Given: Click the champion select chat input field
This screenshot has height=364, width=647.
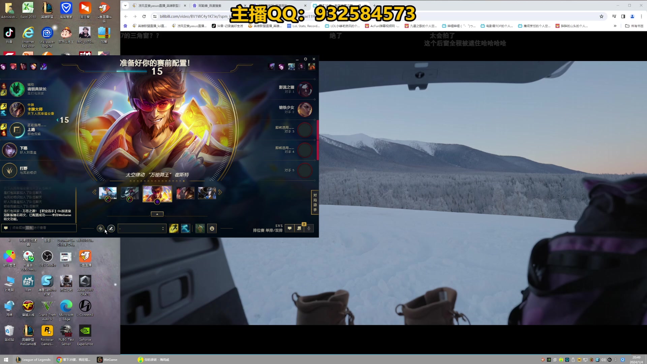Looking at the screenshot, I should (39, 228).
